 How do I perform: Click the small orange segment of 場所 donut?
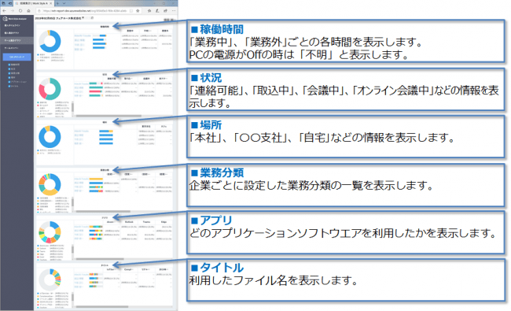[48, 128]
